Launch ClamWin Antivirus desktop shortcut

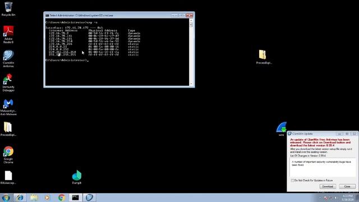pyautogui.click(x=8, y=58)
